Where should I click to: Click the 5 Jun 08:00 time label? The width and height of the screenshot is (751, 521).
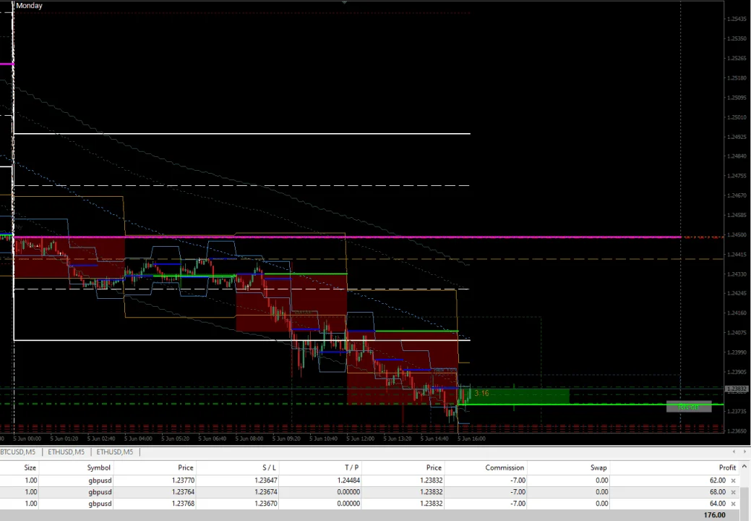(249, 439)
